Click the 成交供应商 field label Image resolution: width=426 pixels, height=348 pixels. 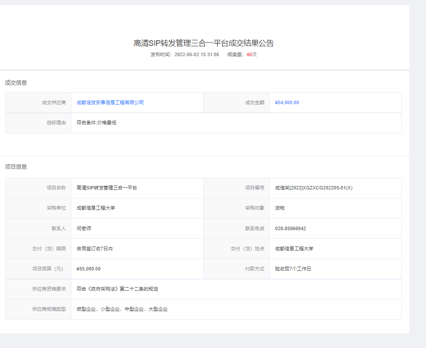pos(54,102)
